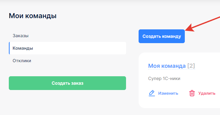Click the red trash bin icon
The image size is (220, 115).
coord(192,93)
